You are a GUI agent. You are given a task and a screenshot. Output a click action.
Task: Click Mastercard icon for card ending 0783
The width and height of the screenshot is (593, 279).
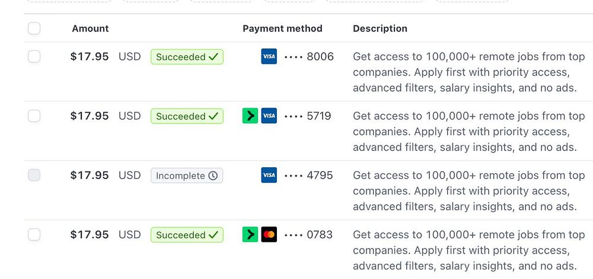[x=269, y=235]
